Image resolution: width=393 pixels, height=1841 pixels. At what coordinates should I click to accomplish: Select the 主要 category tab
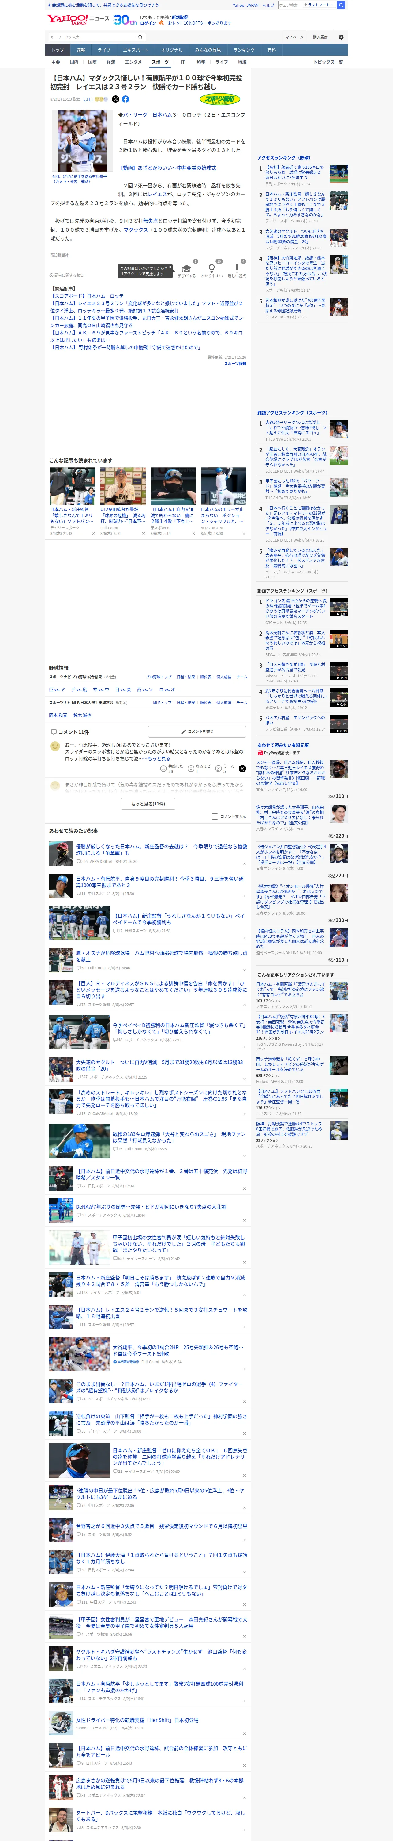[56, 62]
